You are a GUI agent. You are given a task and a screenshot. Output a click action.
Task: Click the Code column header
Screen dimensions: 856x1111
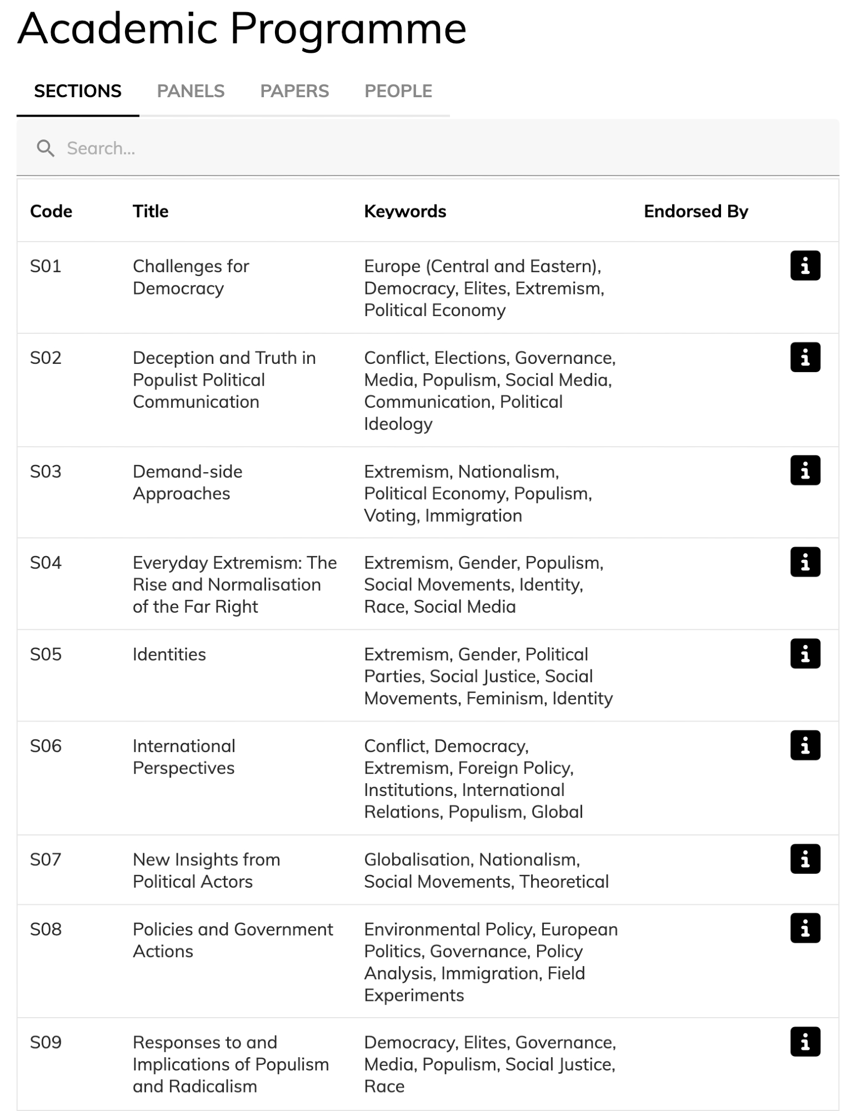click(x=51, y=212)
